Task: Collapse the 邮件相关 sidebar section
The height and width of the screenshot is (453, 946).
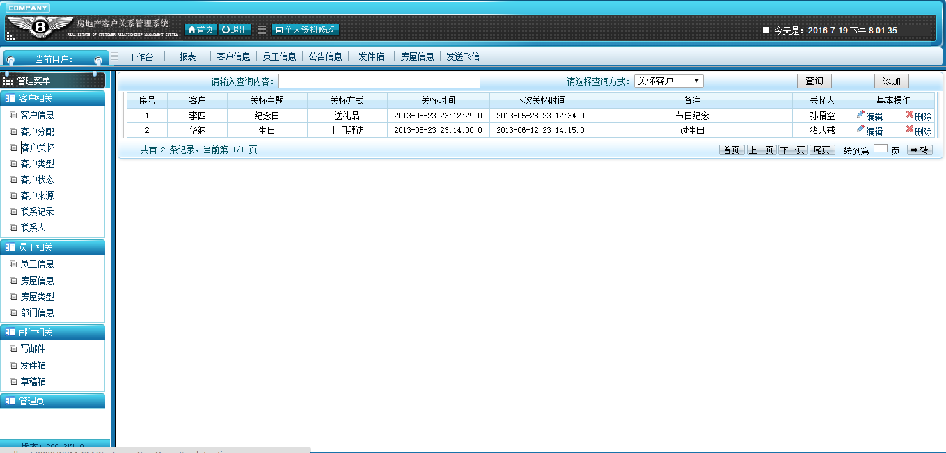Action: pyautogui.click(x=53, y=333)
